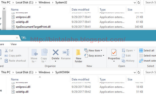This screenshot has height=94, width=156.
Task: Click xmlprovi.dll file icon in System32 window
Action: pyautogui.click(x=13, y=17)
